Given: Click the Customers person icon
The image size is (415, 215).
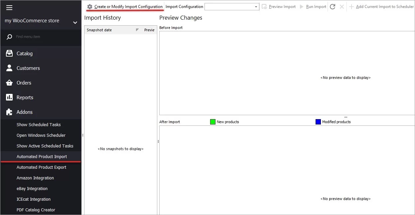Looking at the screenshot, I should click(x=9, y=68).
